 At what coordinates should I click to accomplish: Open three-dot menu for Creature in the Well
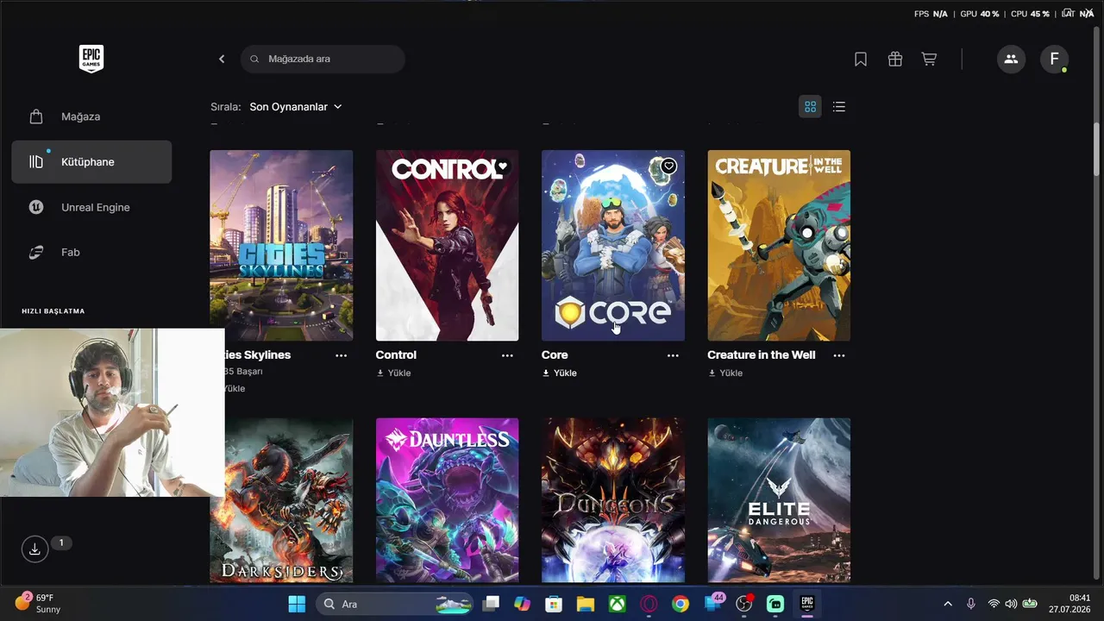839,355
